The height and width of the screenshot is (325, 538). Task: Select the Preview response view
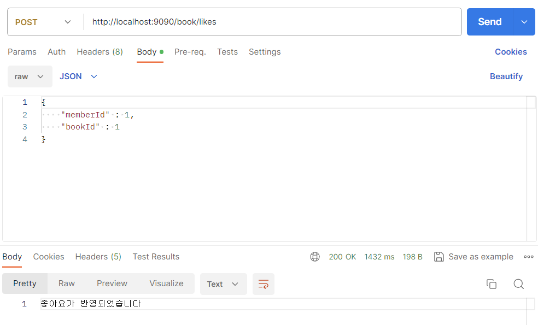[x=112, y=283]
